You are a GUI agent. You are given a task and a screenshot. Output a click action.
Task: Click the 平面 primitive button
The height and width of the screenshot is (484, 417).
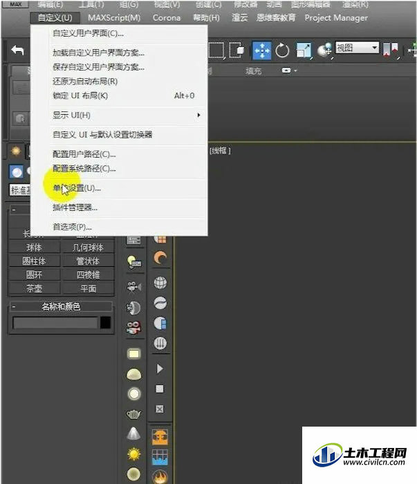pos(88,288)
